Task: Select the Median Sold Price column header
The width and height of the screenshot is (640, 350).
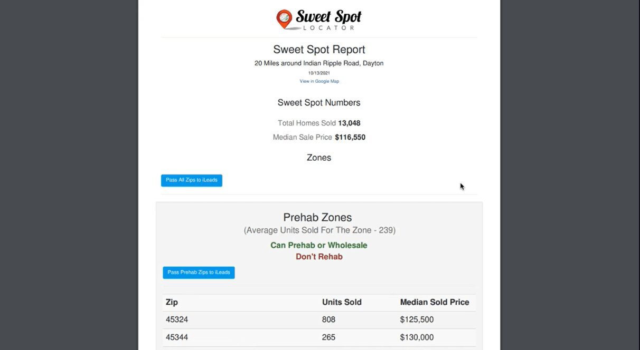Action: point(435,303)
